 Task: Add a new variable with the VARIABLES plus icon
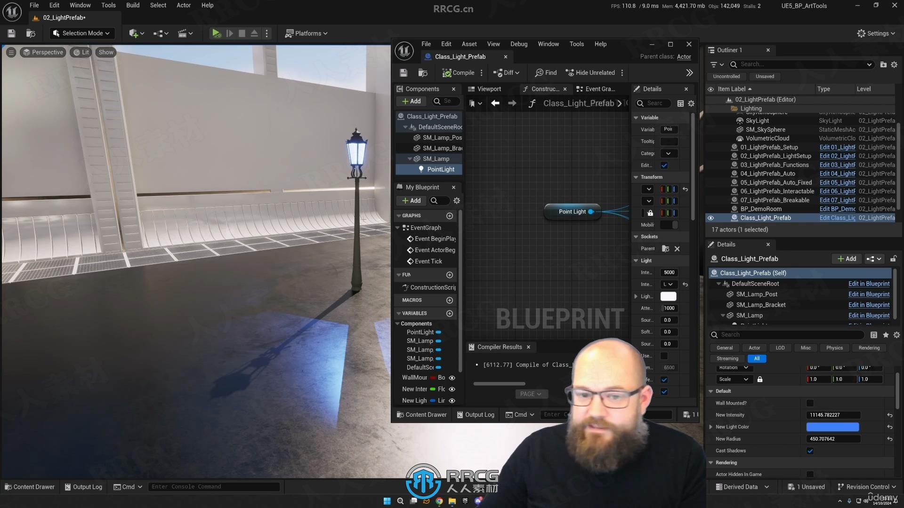tap(450, 313)
